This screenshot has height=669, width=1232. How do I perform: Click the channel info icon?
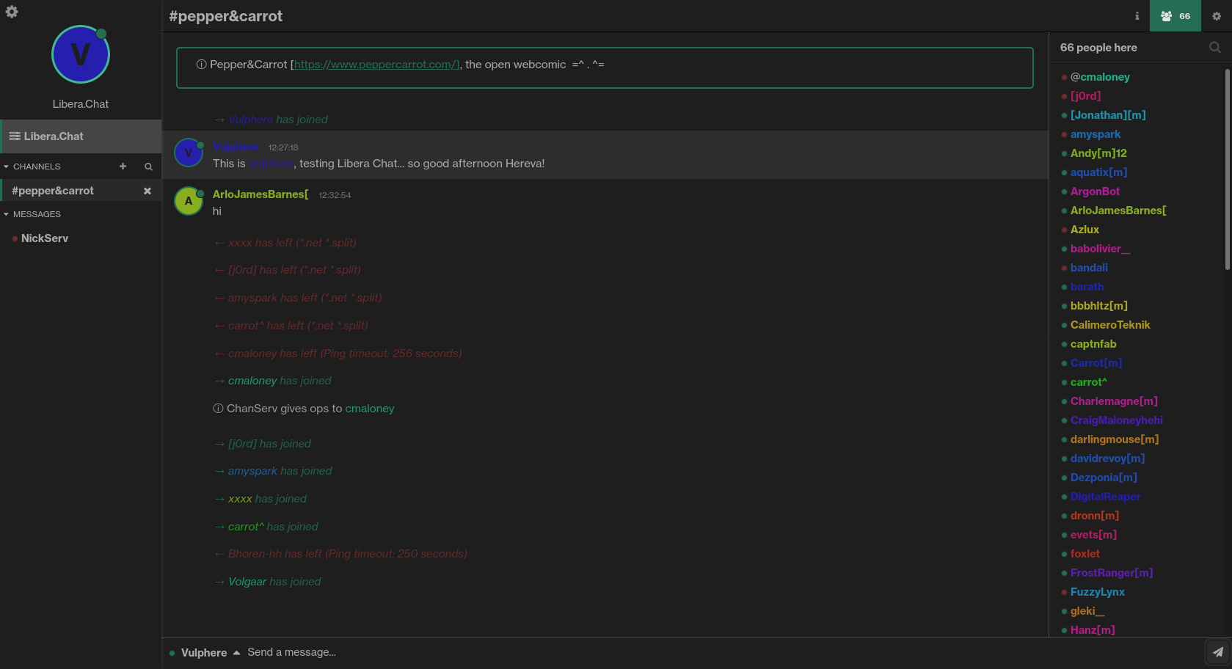tap(1137, 16)
